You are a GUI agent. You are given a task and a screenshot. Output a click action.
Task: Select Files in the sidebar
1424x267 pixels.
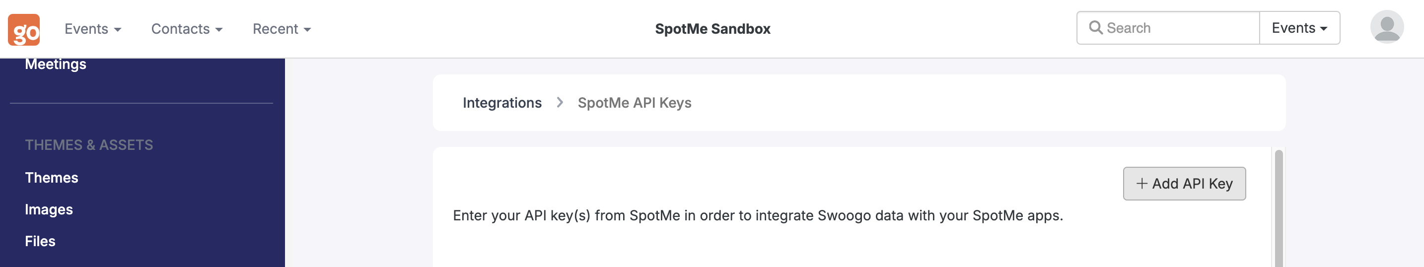[40, 241]
